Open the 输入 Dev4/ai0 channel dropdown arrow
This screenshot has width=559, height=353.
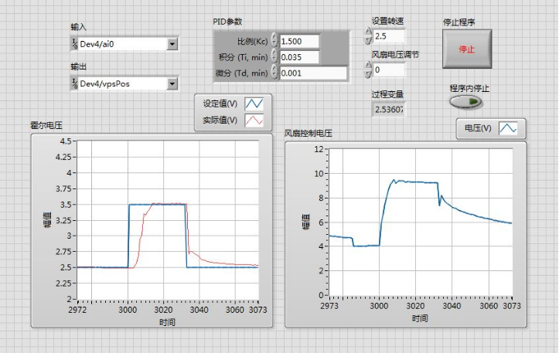pos(172,44)
